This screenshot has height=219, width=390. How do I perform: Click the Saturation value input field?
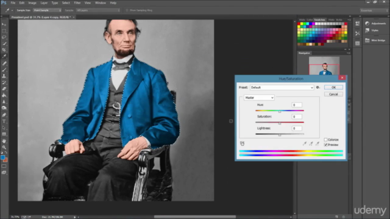point(297,117)
